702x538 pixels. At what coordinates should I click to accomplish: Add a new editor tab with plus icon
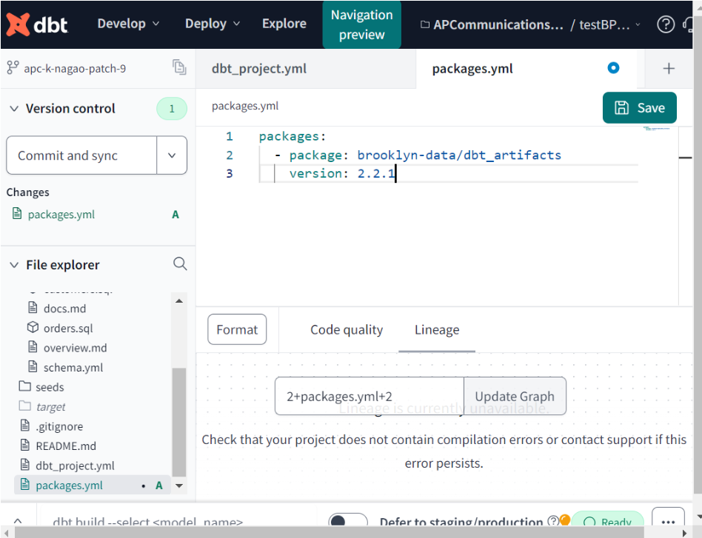(x=669, y=69)
